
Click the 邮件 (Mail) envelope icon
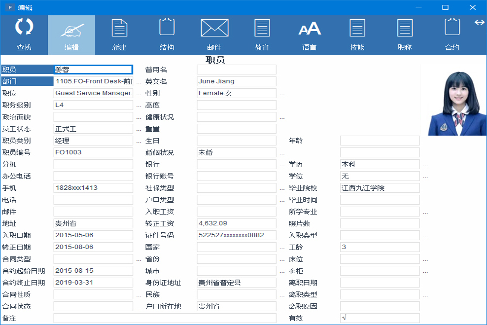[214, 28]
